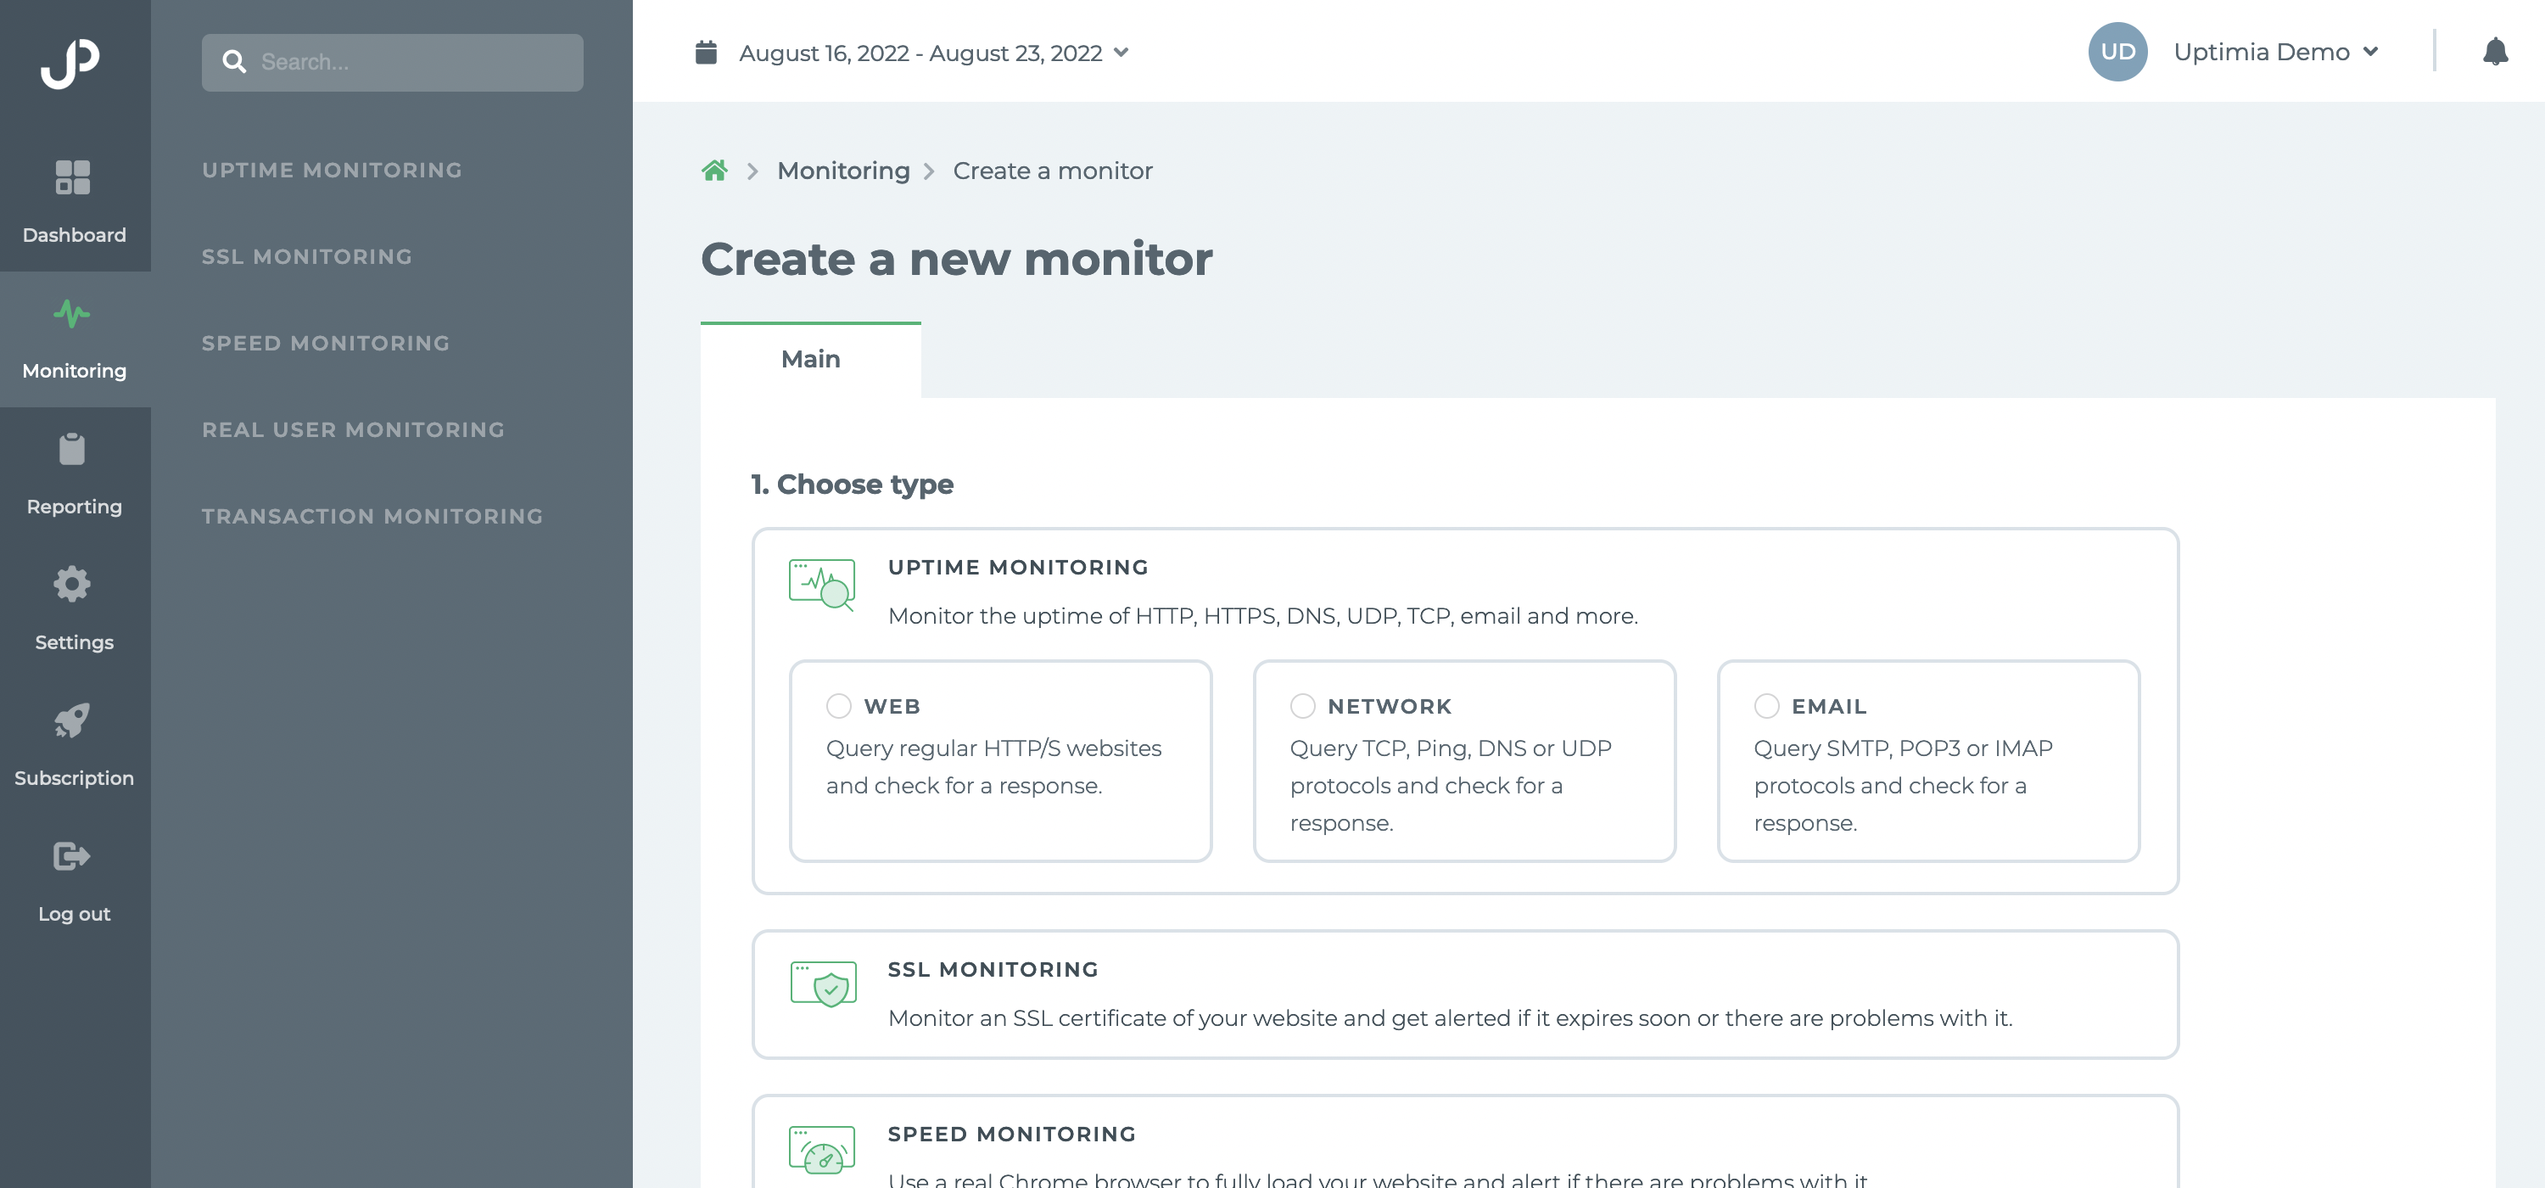Click the Log out arrow icon
2545x1188 pixels.
72,856
